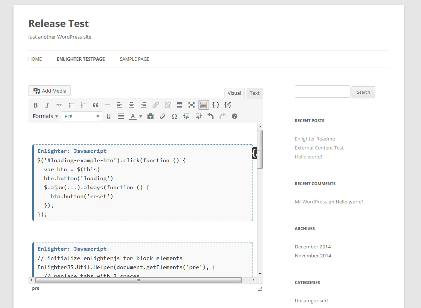Image resolution: width=421 pixels, height=308 pixels.
Task: Toggle fullscreen distraction-free writing mode
Action: point(191,105)
